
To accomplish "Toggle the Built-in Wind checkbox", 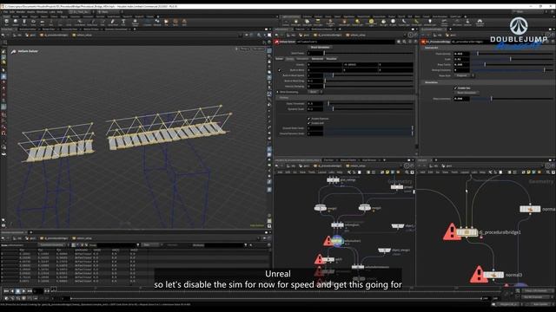I will coord(280,70).
